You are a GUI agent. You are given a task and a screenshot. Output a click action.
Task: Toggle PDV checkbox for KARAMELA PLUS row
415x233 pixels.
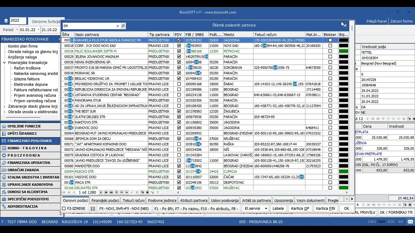(179, 40)
